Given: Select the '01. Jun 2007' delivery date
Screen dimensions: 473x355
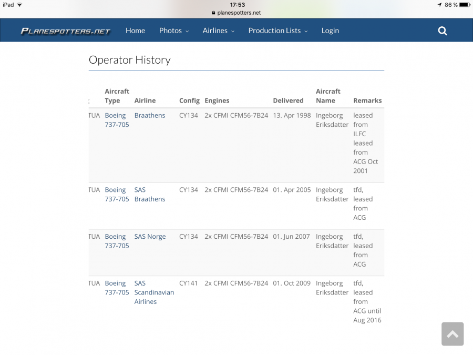Looking at the screenshot, I should click(291, 236).
